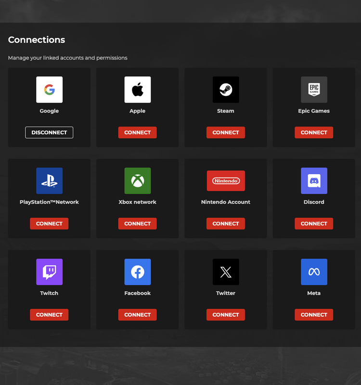This screenshot has width=361, height=385.
Task: Connect your Apple account
Action: (x=137, y=133)
